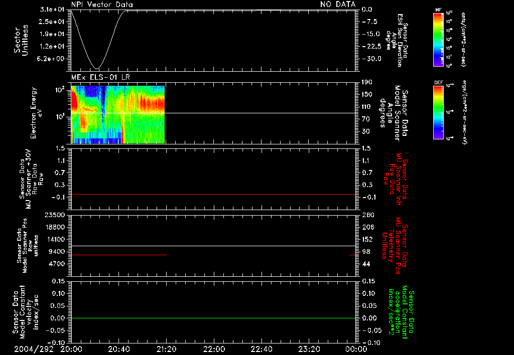Viewport: 514px width, 355px height.
Task: Click the 10¹ electron energy tick
Action: click(x=61, y=117)
